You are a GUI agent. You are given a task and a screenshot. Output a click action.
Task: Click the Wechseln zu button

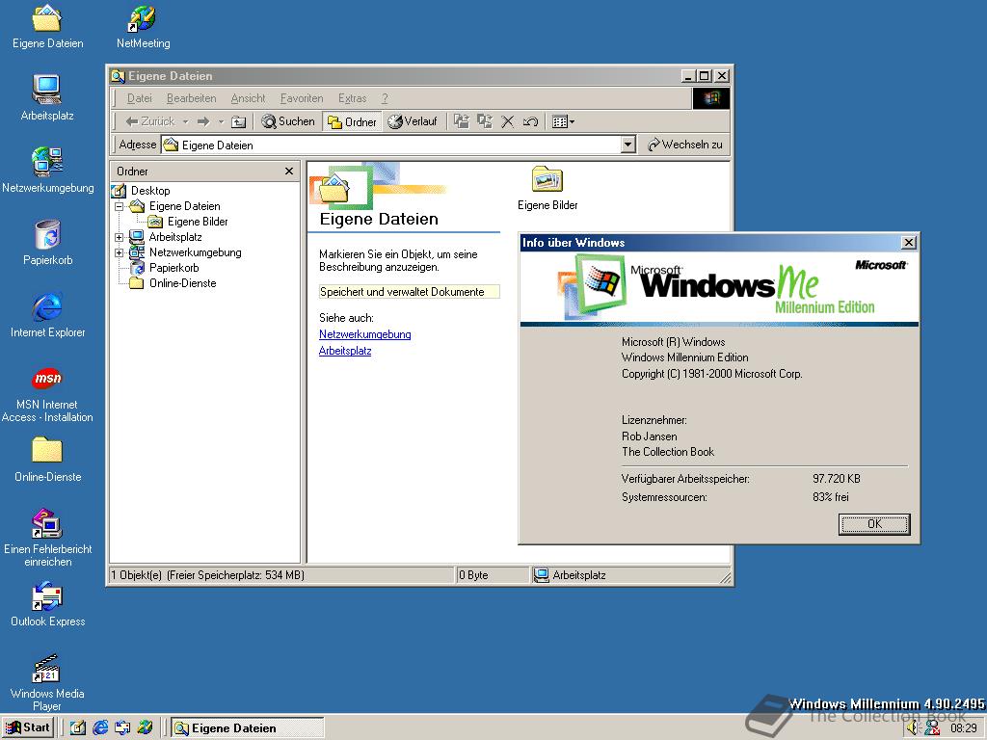pos(685,145)
